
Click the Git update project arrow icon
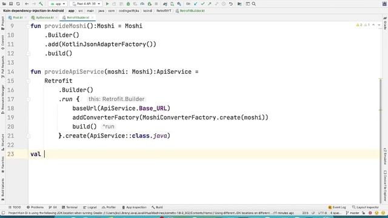click(x=195, y=4)
